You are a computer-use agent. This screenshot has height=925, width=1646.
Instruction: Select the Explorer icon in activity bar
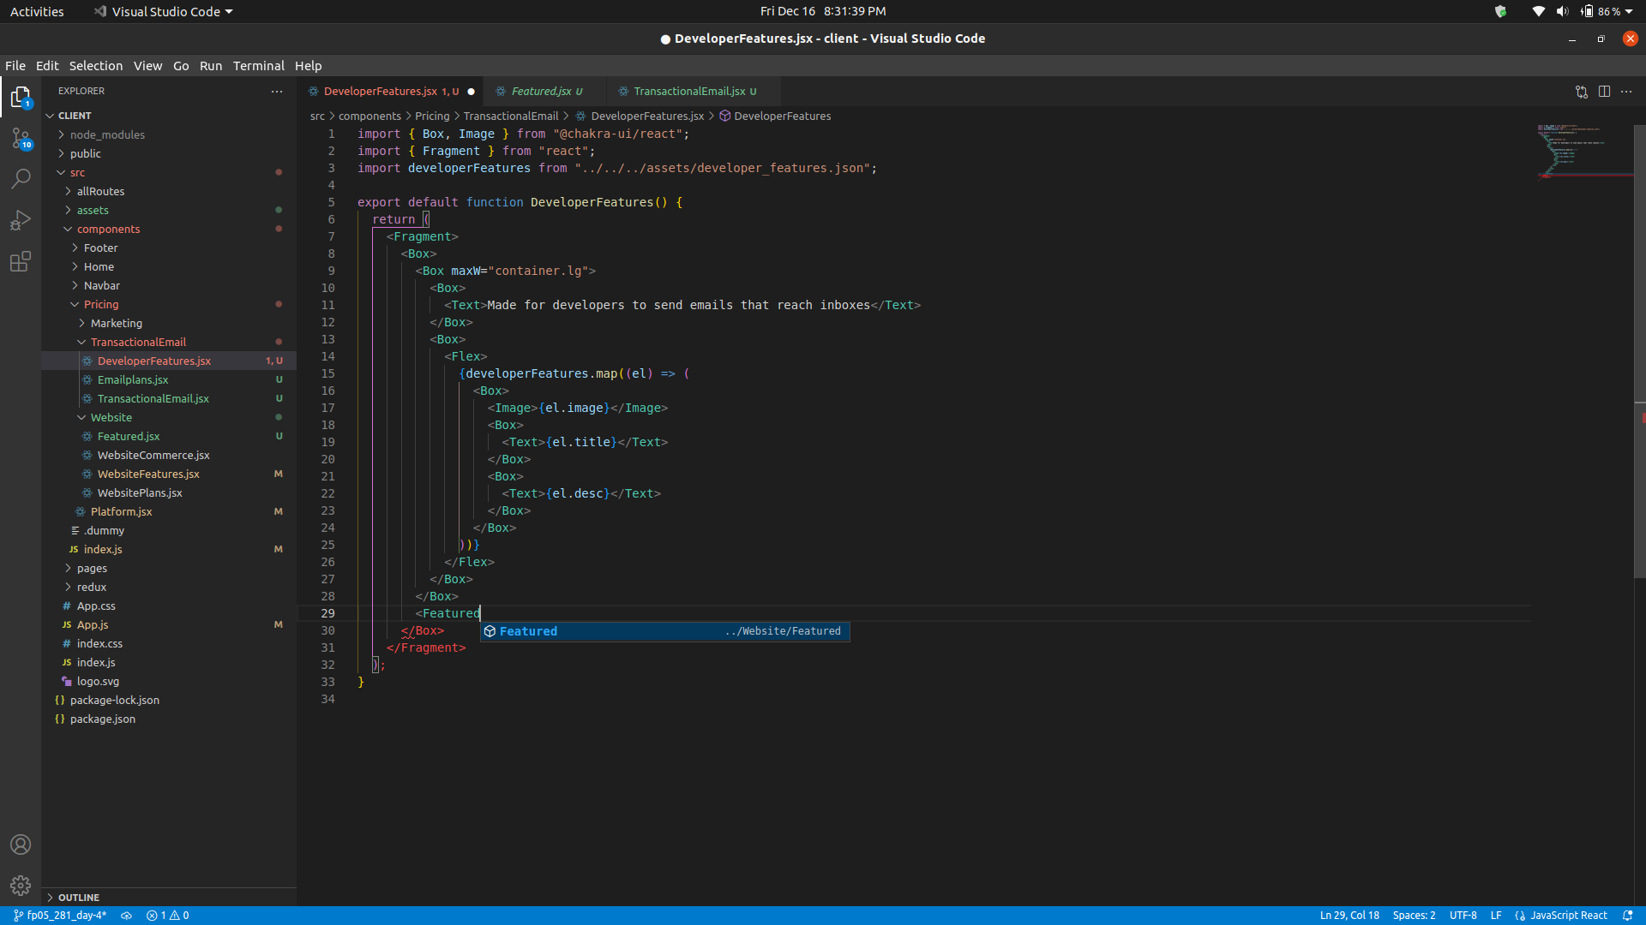tap(21, 97)
